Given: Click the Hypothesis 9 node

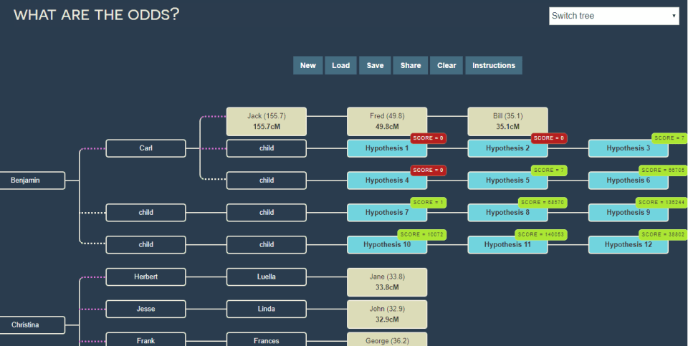Looking at the screenshot, I should tap(629, 212).
